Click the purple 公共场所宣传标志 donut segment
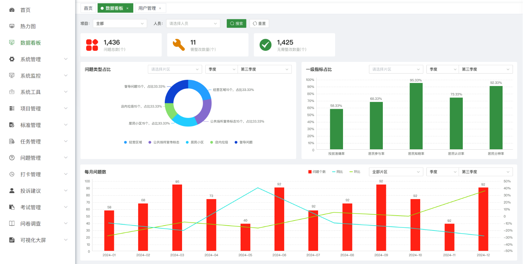523x264 pixels. coord(206,111)
